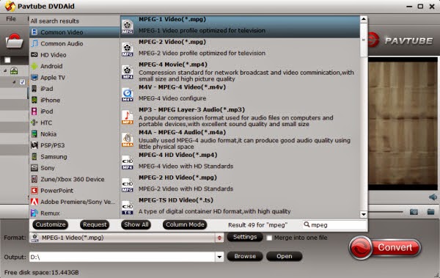
Task: Click the M4V MPEG-4 Video icon
Action: [128, 95]
